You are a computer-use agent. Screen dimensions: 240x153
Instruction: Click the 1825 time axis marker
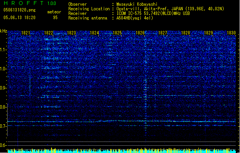[117, 33]
